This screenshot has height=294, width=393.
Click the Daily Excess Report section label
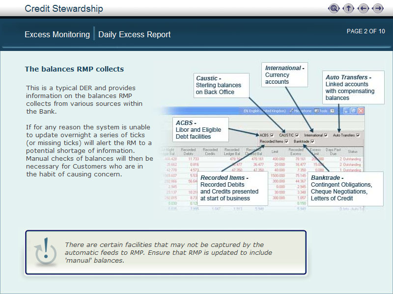coord(134,34)
